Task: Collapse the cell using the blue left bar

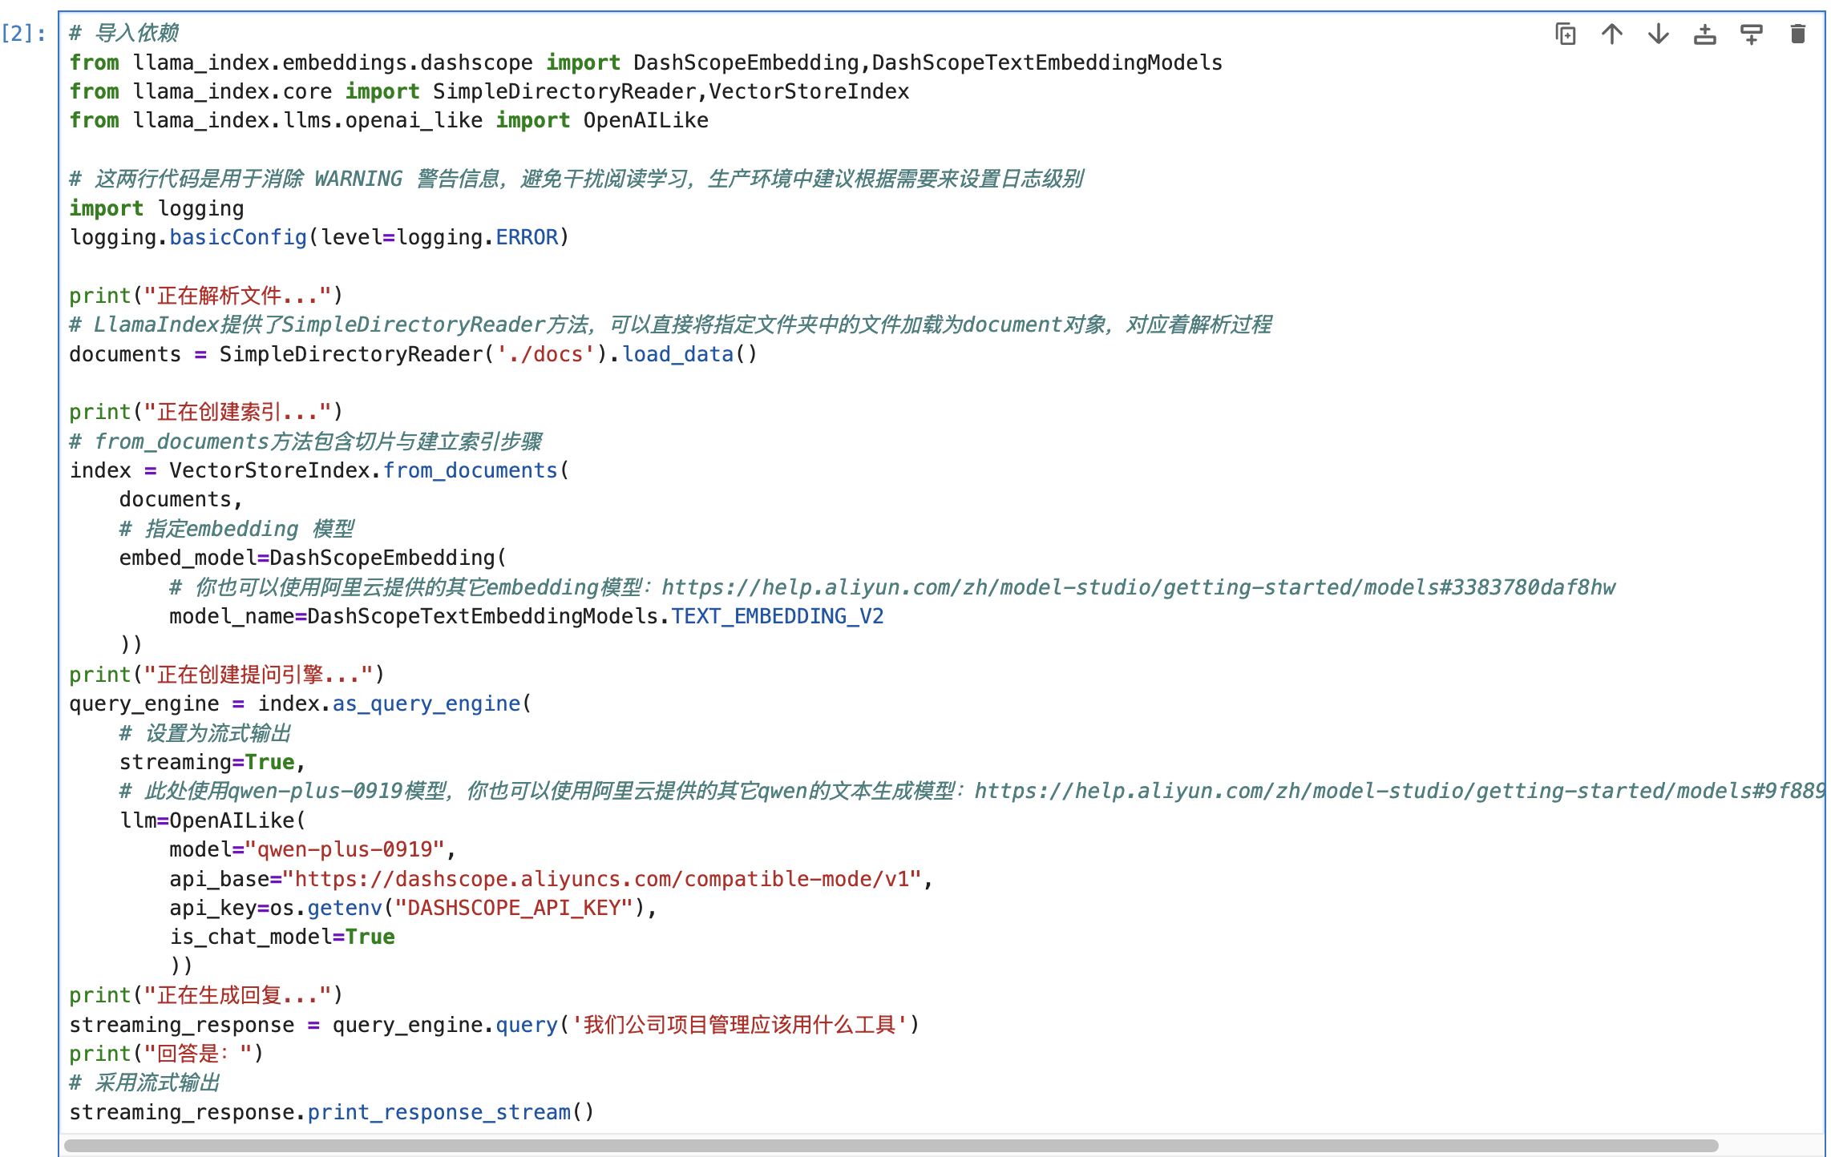Action: (x=59, y=561)
